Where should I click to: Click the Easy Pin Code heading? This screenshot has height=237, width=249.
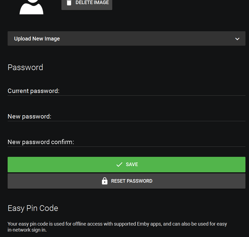[x=33, y=208]
